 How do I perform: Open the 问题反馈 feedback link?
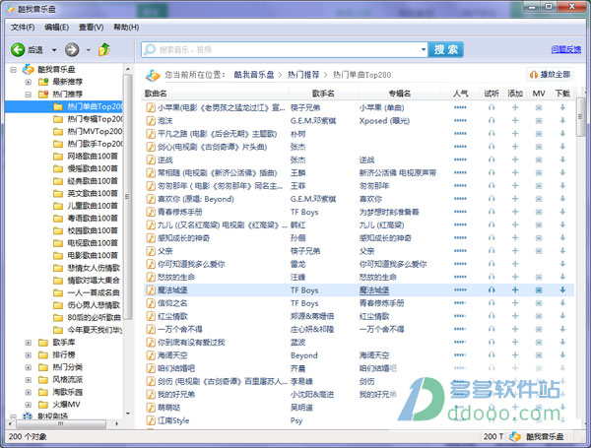point(565,49)
